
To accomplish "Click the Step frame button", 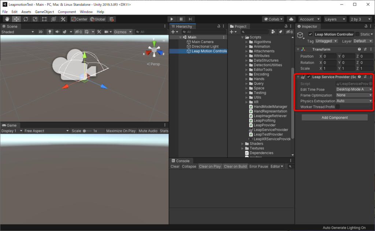I will tap(190, 19).
